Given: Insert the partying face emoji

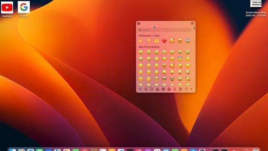Looking at the screenshot, I should click(188, 79).
